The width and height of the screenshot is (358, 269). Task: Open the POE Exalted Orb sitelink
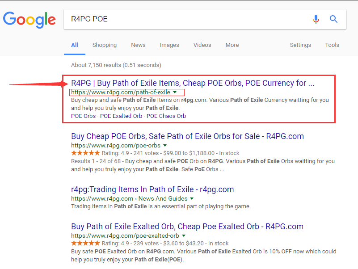pos(121,116)
